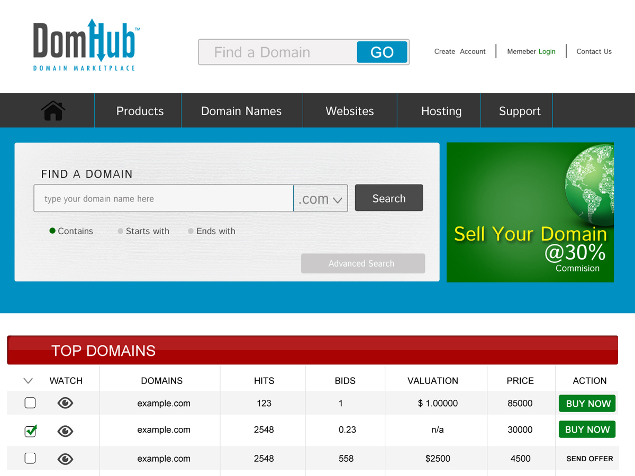The height and width of the screenshot is (476, 635).
Task: Click the type your domain name field
Action: pyautogui.click(x=163, y=199)
